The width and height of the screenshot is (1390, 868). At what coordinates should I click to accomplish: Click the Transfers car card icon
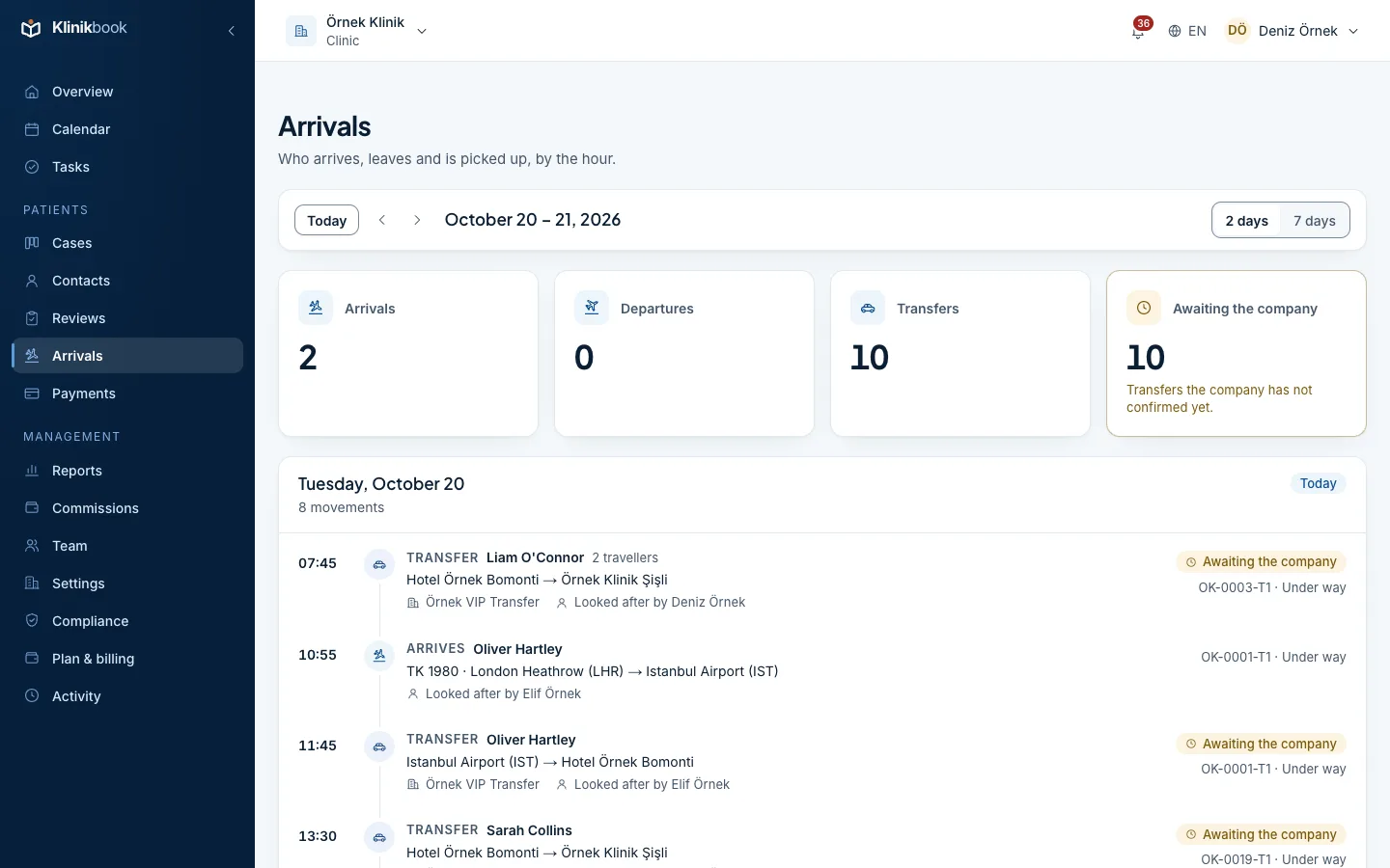[868, 308]
